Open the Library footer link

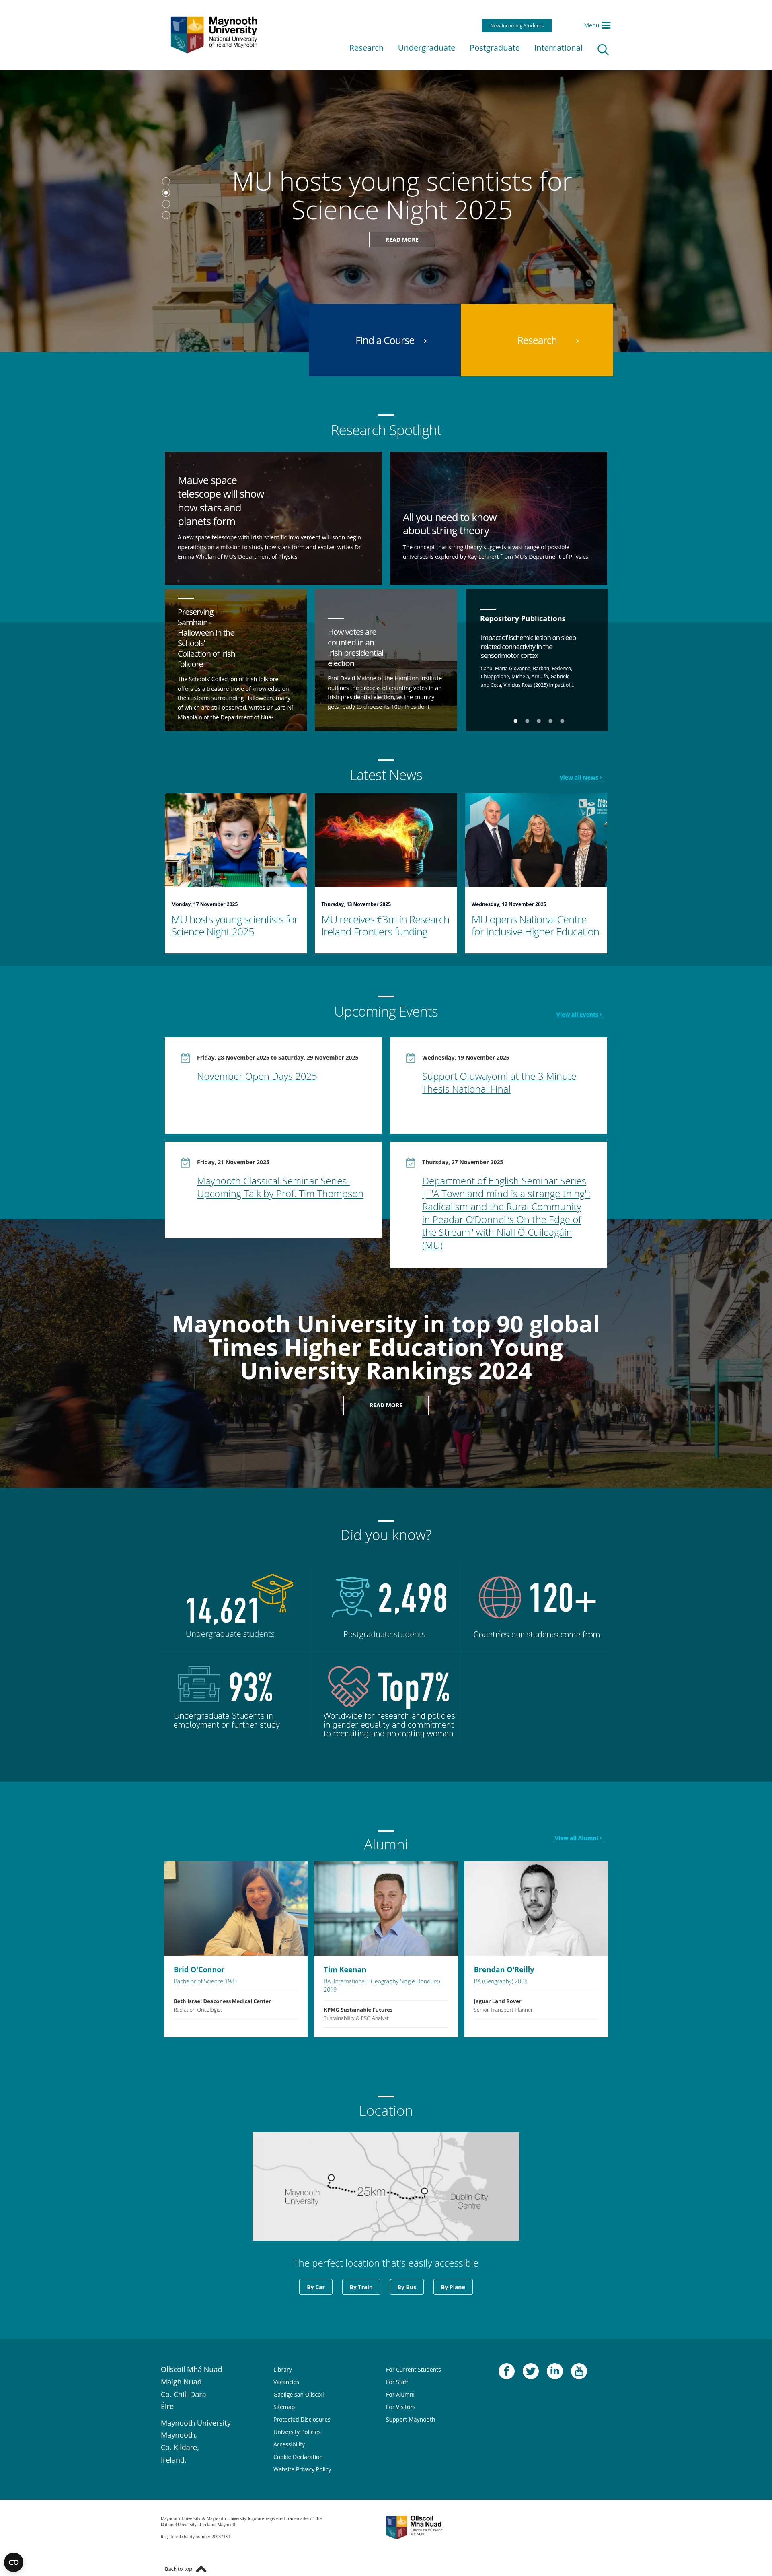tap(283, 2369)
